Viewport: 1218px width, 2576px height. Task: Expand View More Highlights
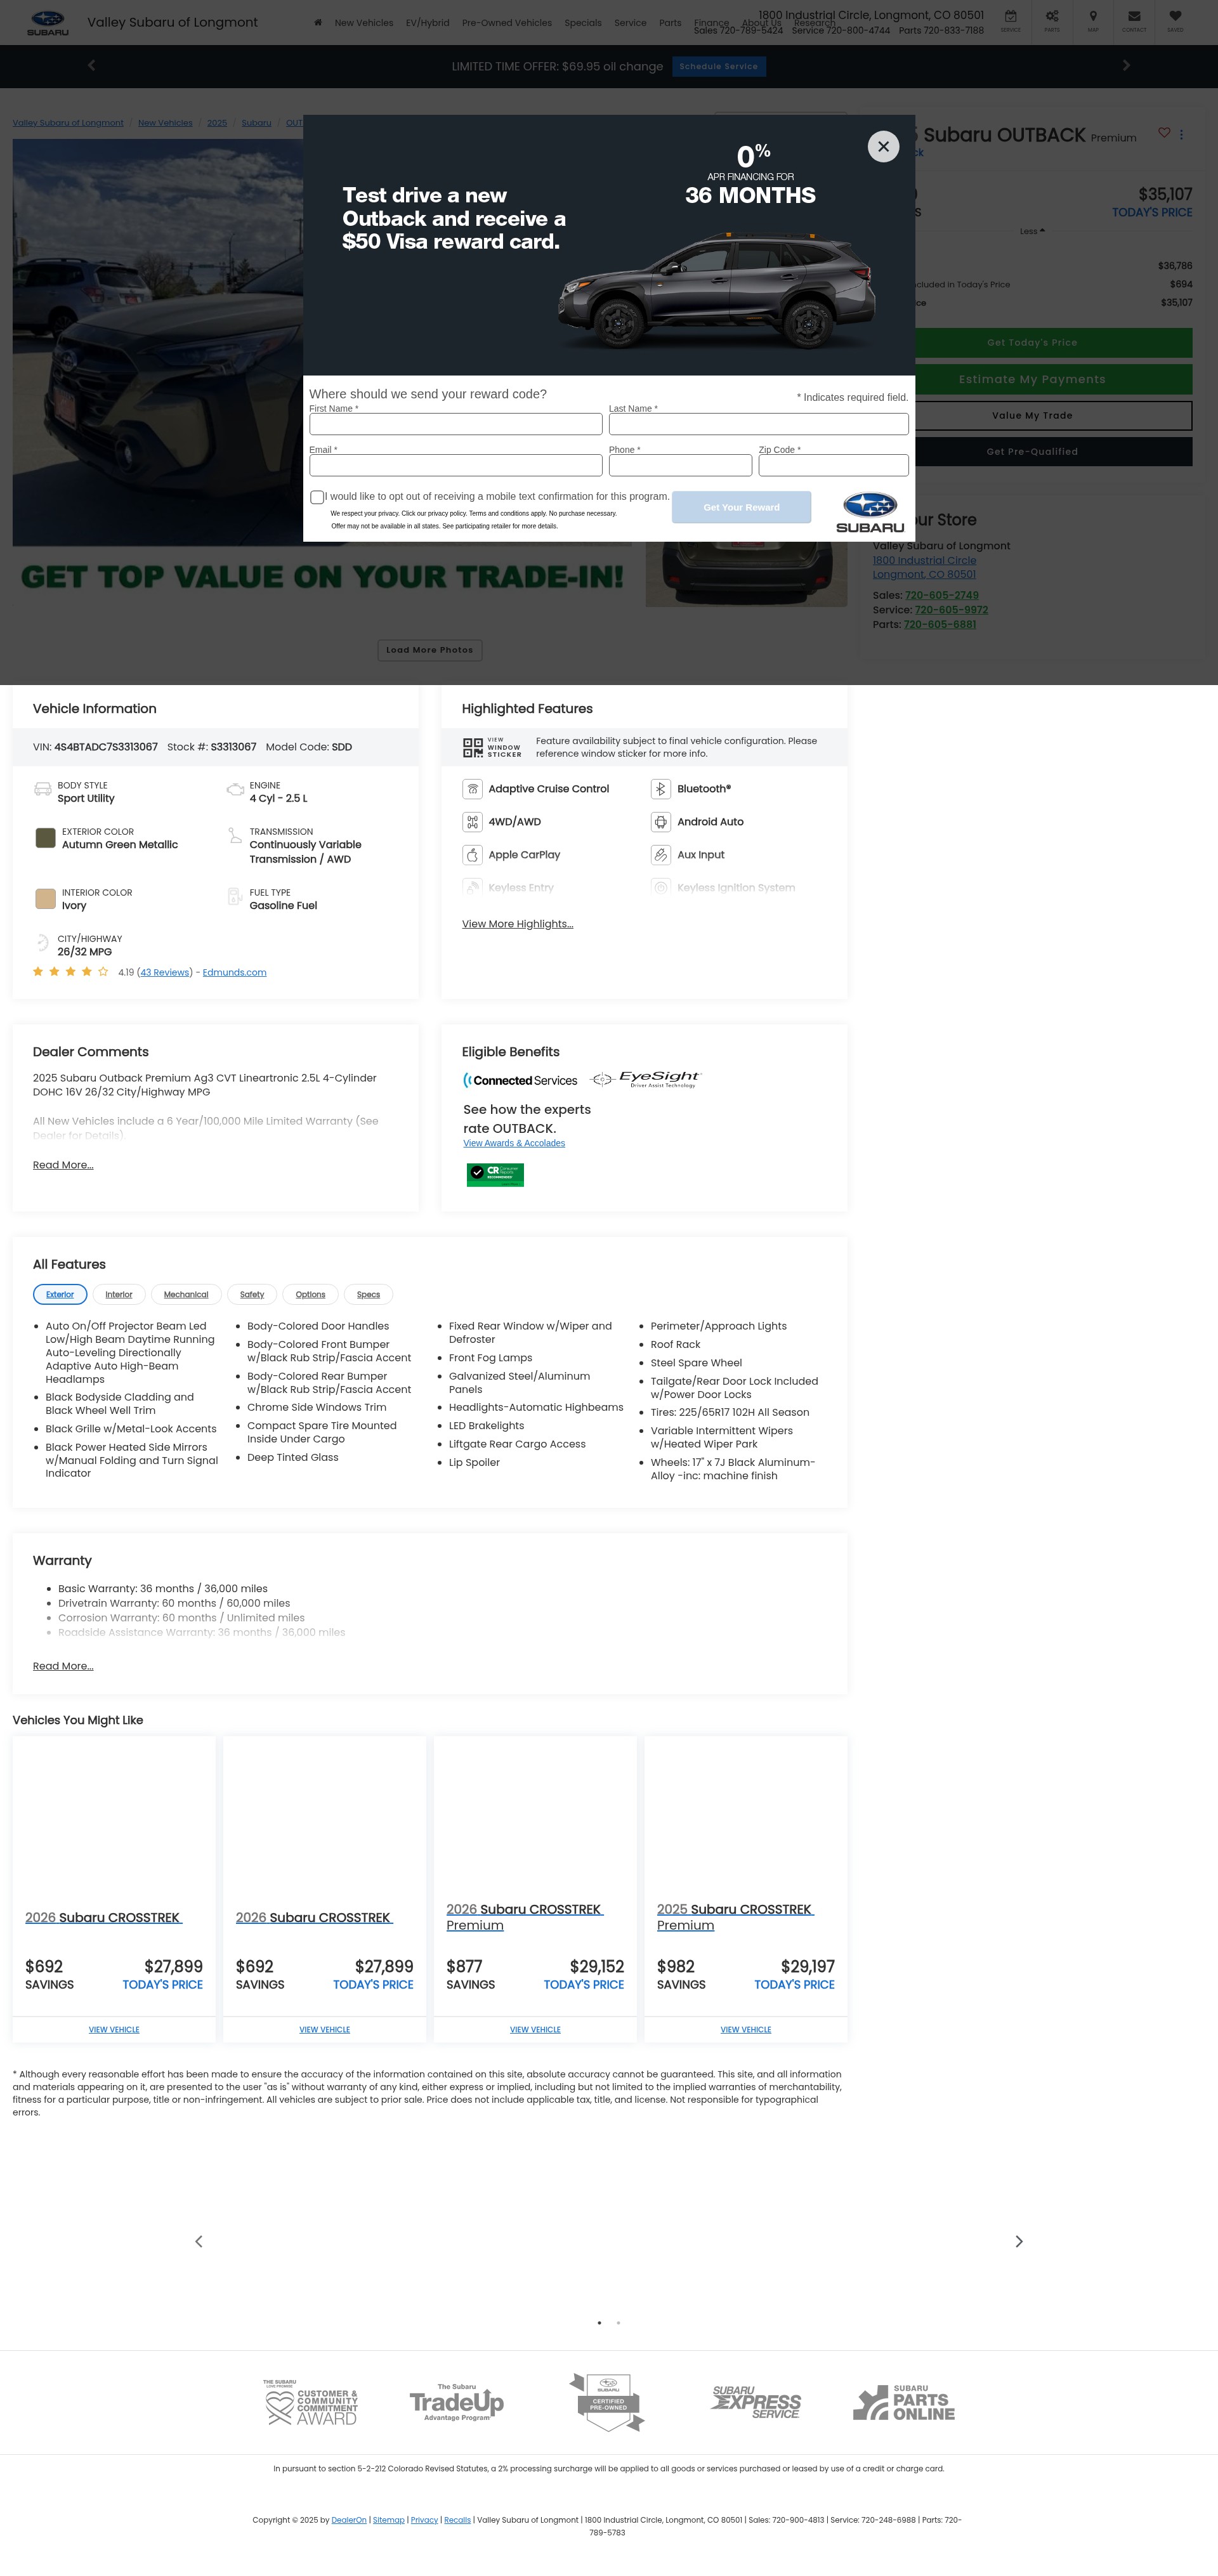[517, 924]
